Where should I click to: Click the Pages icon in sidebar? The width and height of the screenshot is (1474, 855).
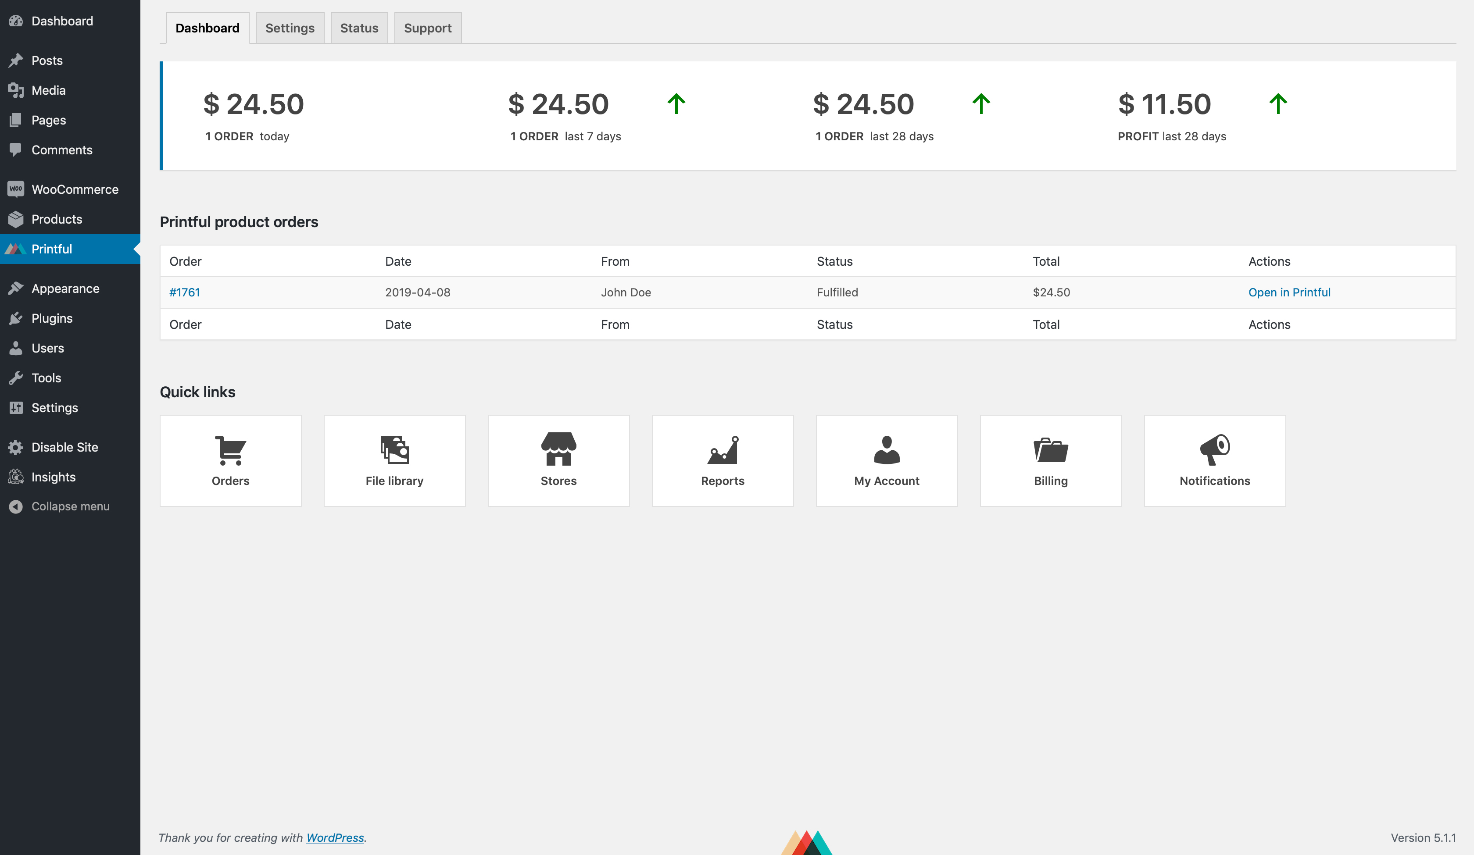pos(16,120)
